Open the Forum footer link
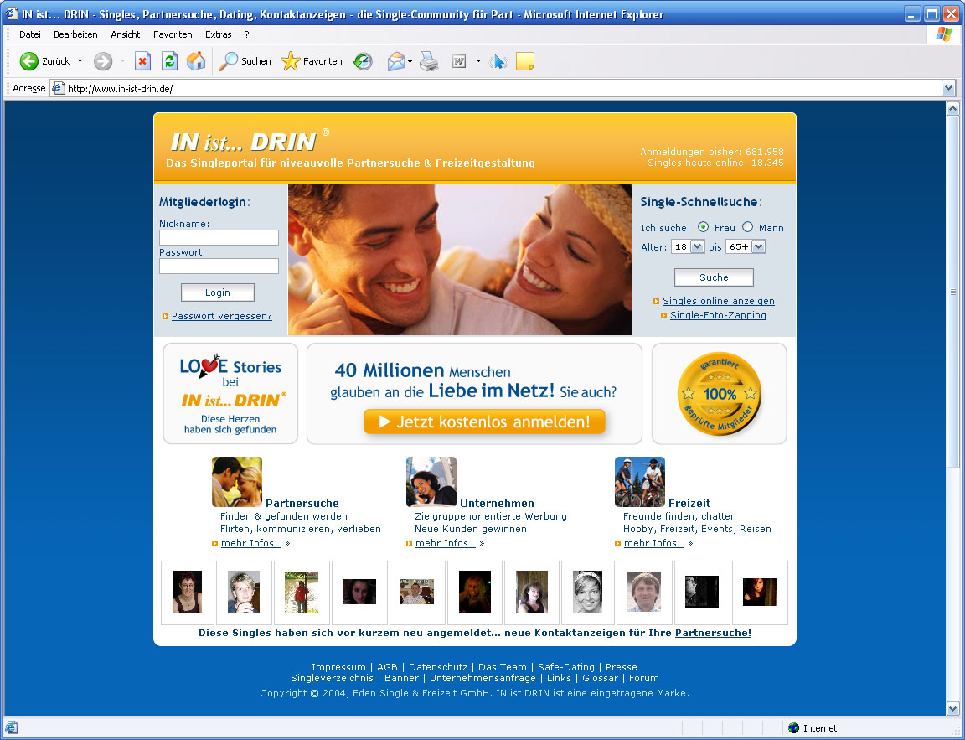The width and height of the screenshot is (965, 740). [x=643, y=678]
